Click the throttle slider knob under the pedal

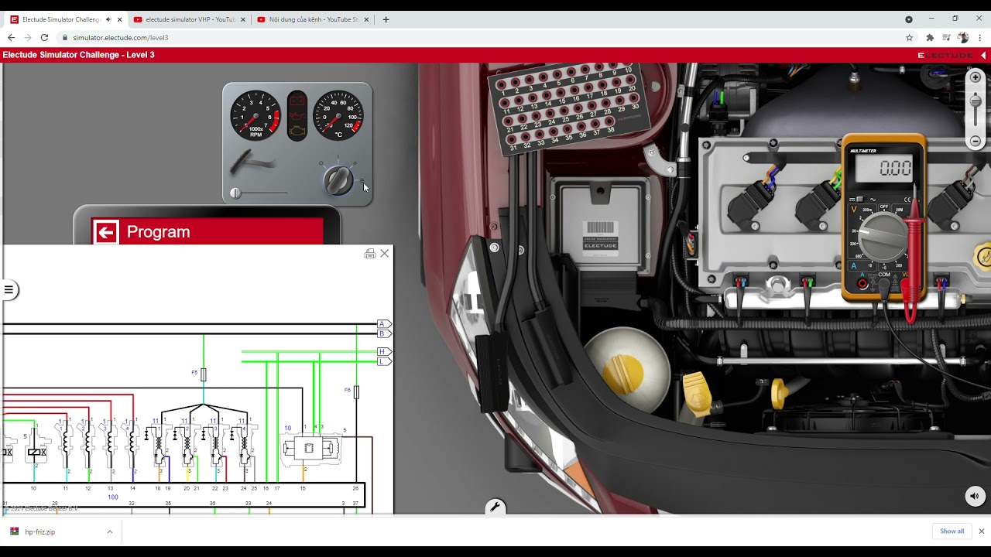click(235, 193)
